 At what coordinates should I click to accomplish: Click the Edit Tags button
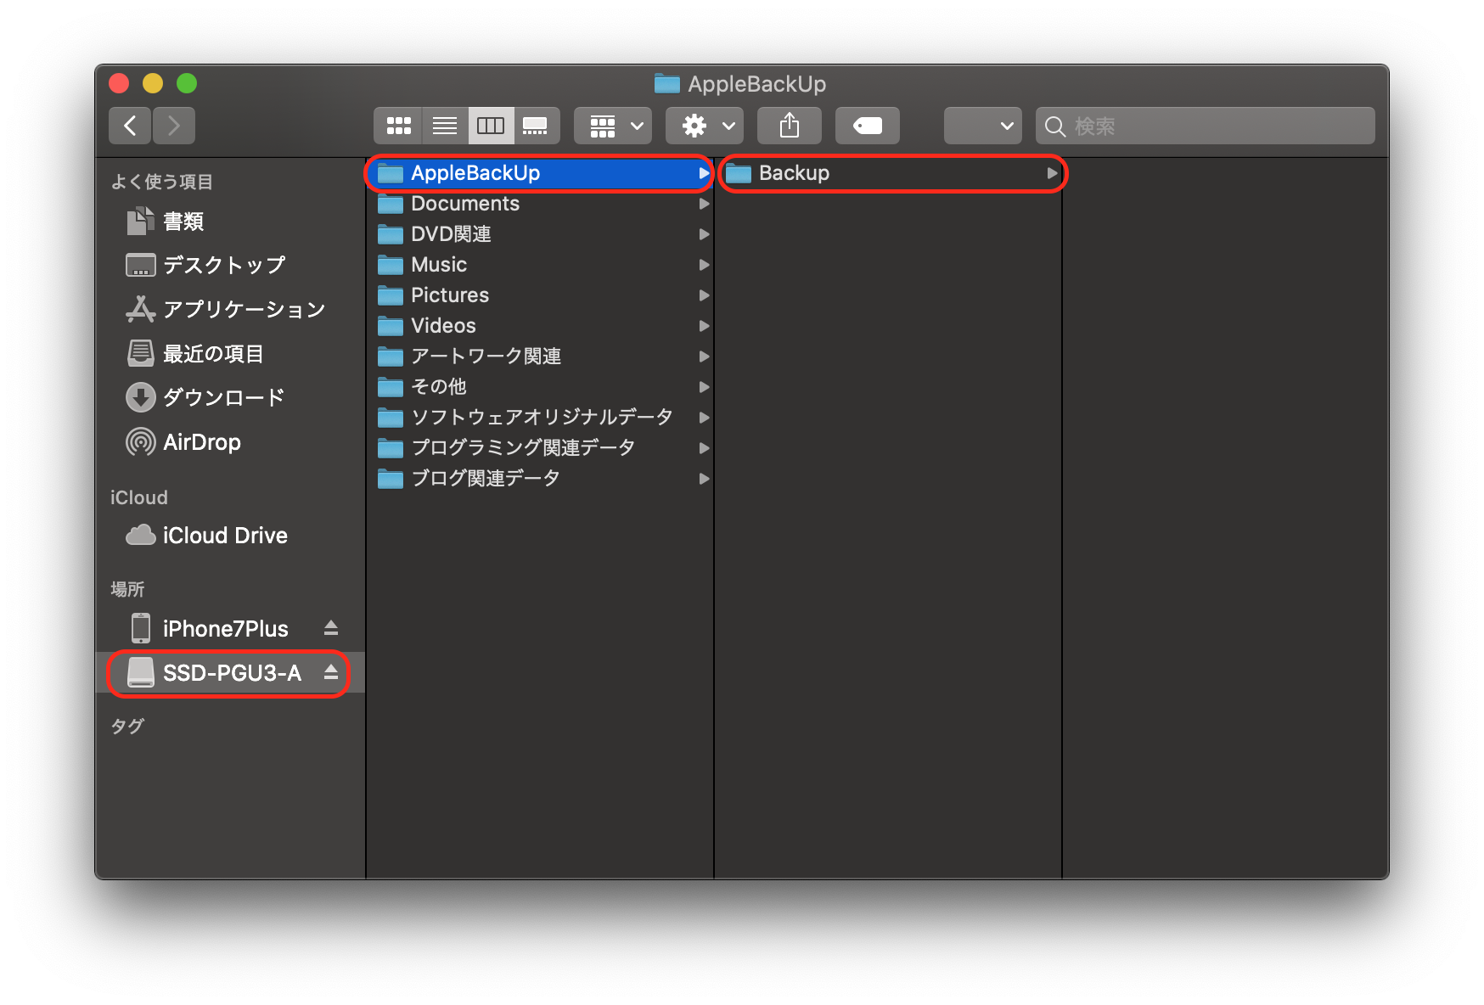point(867,126)
